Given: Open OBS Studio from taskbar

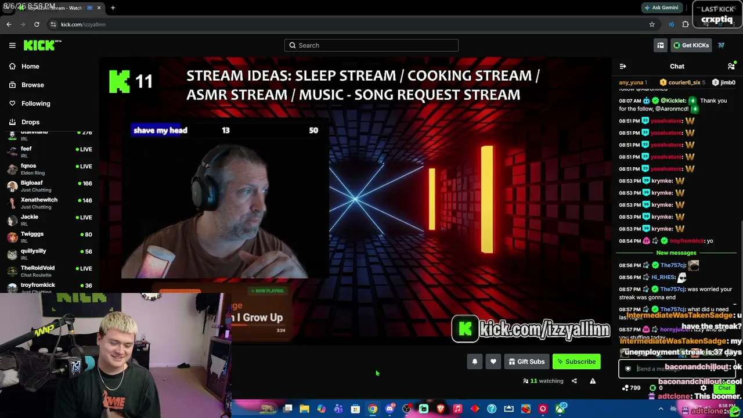Looking at the screenshot, I should click(406, 409).
